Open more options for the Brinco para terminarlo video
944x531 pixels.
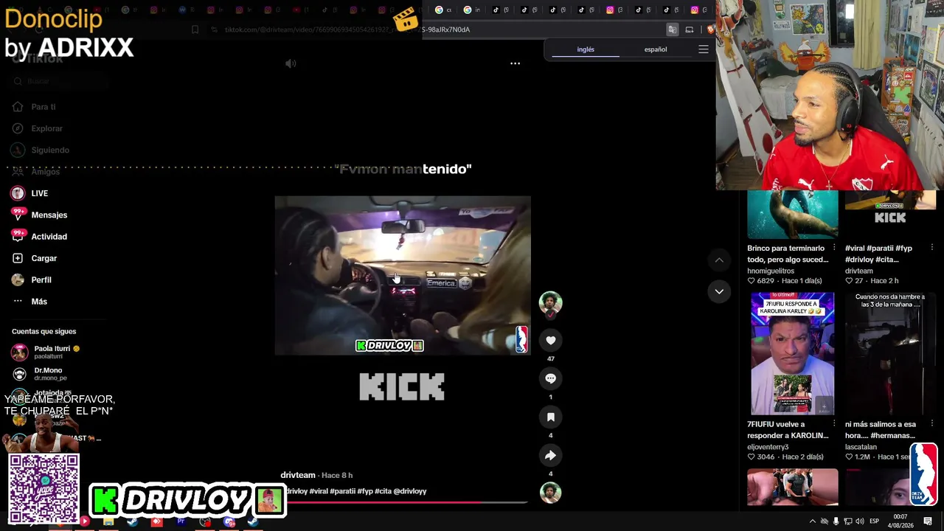pyautogui.click(x=834, y=249)
